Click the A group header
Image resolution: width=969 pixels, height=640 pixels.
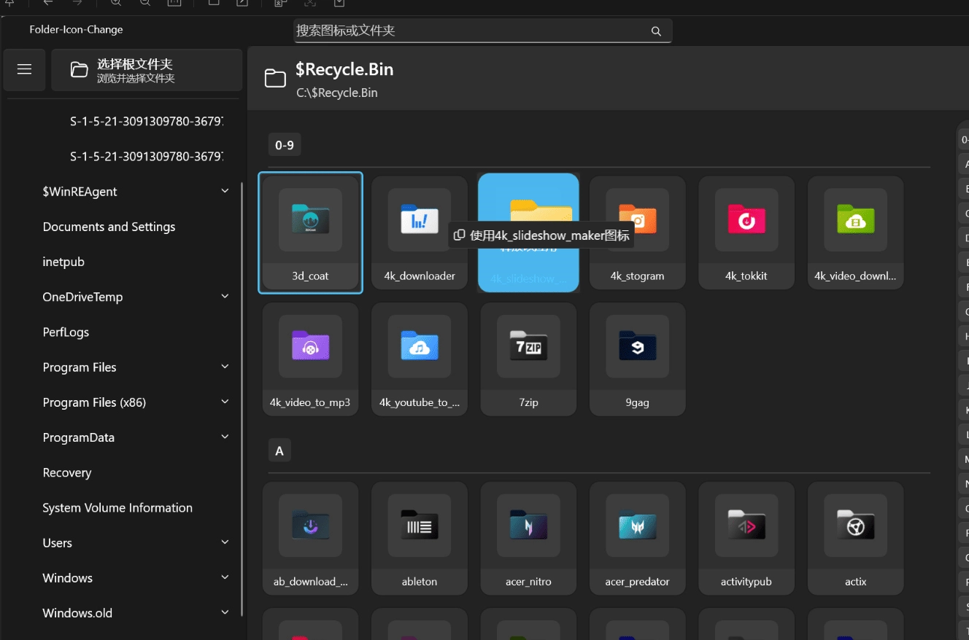pyautogui.click(x=279, y=451)
